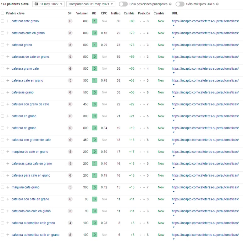The image size is (243, 241).
Task: Click SF badge 4 for 'cafetera automatica cafe grano'
Action: click(x=70, y=223)
